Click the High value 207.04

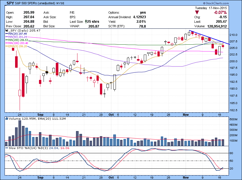[x=29, y=17]
